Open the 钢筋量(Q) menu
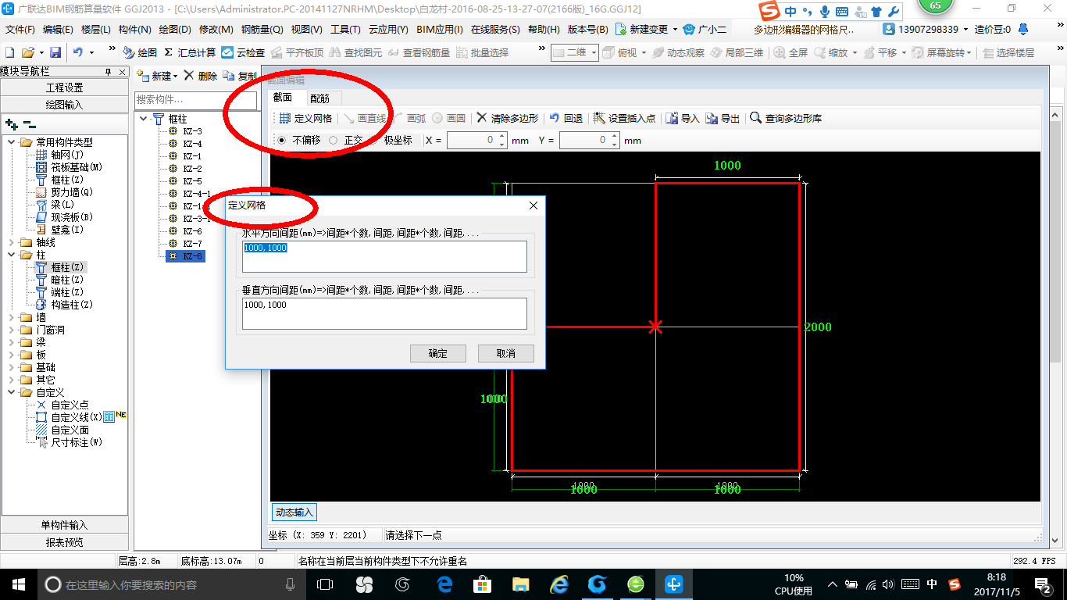The width and height of the screenshot is (1067, 600). [262, 30]
